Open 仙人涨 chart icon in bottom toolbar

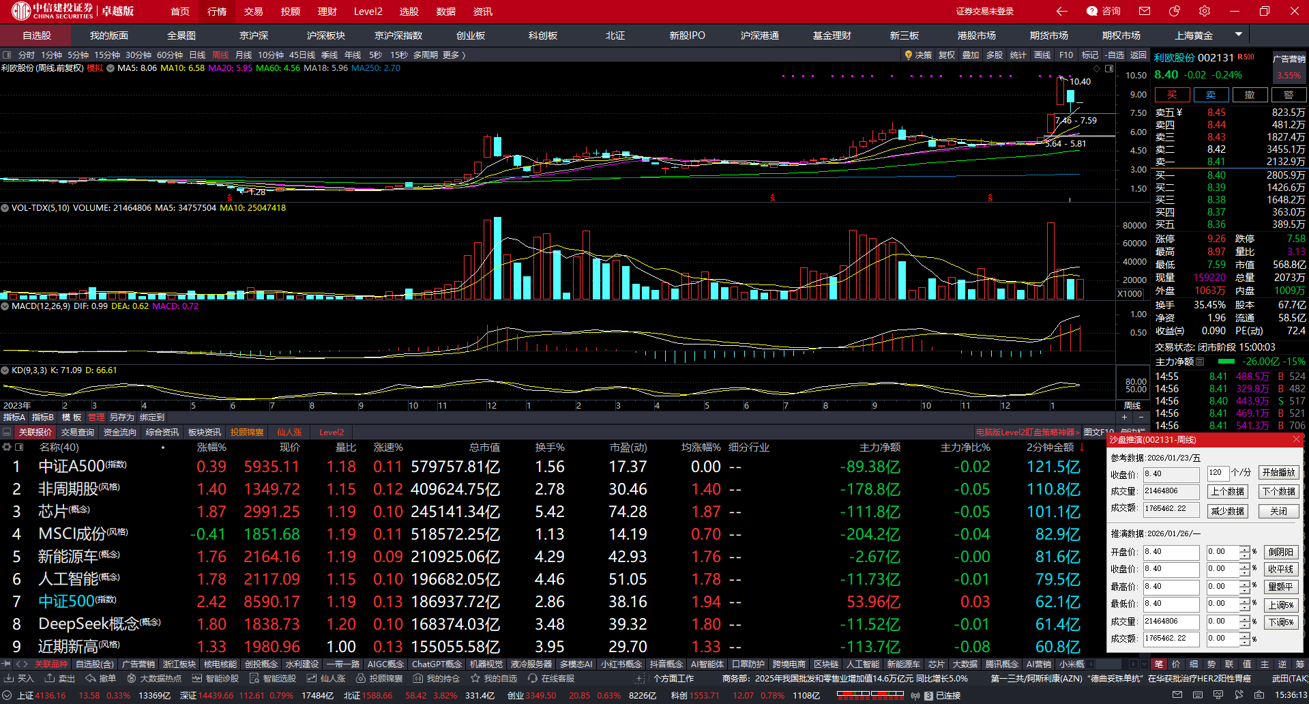[312, 679]
